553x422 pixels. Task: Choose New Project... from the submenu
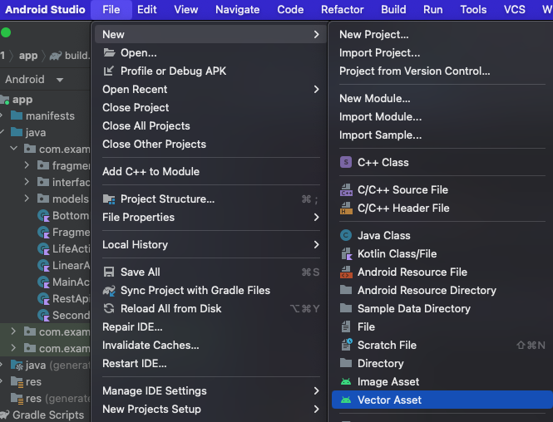(374, 35)
